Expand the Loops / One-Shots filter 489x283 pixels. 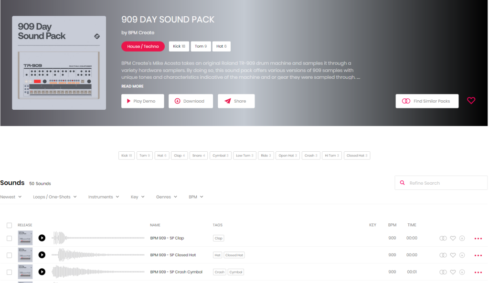[55, 197]
